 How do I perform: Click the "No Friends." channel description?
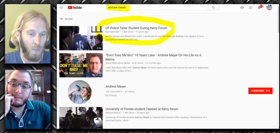pyautogui.click(x=111, y=96)
